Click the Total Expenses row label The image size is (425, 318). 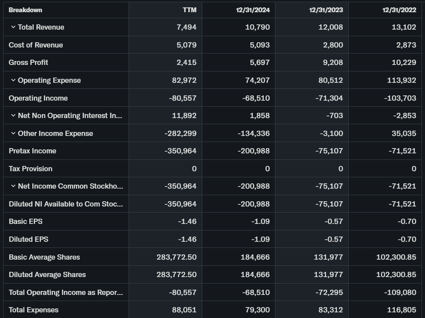tap(34, 310)
